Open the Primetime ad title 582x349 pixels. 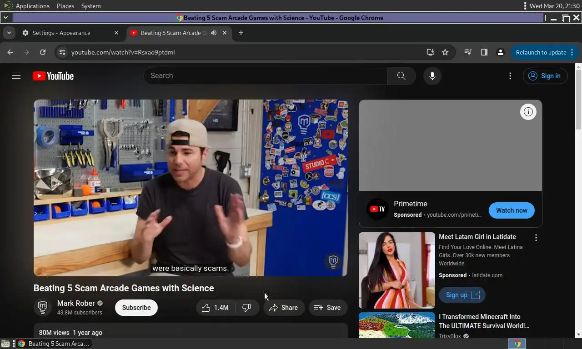[411, 204]
